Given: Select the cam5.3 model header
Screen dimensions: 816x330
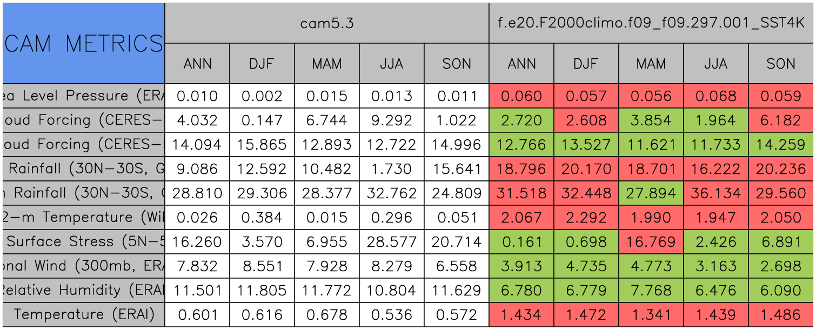Looking at the screenshot, I should (326, 23).
